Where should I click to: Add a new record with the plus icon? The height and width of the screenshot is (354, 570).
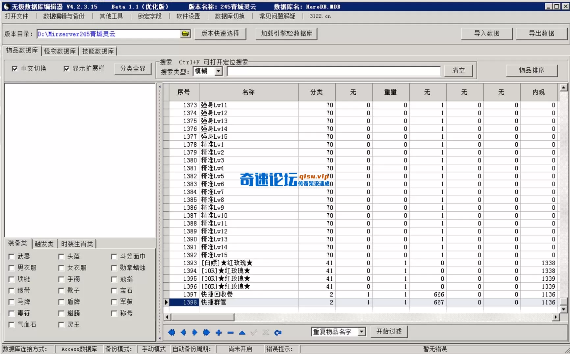click(218, 332)
